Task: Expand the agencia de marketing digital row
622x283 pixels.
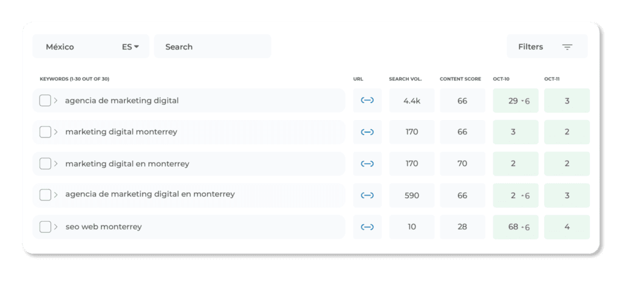Action: [x=56, y=101]
